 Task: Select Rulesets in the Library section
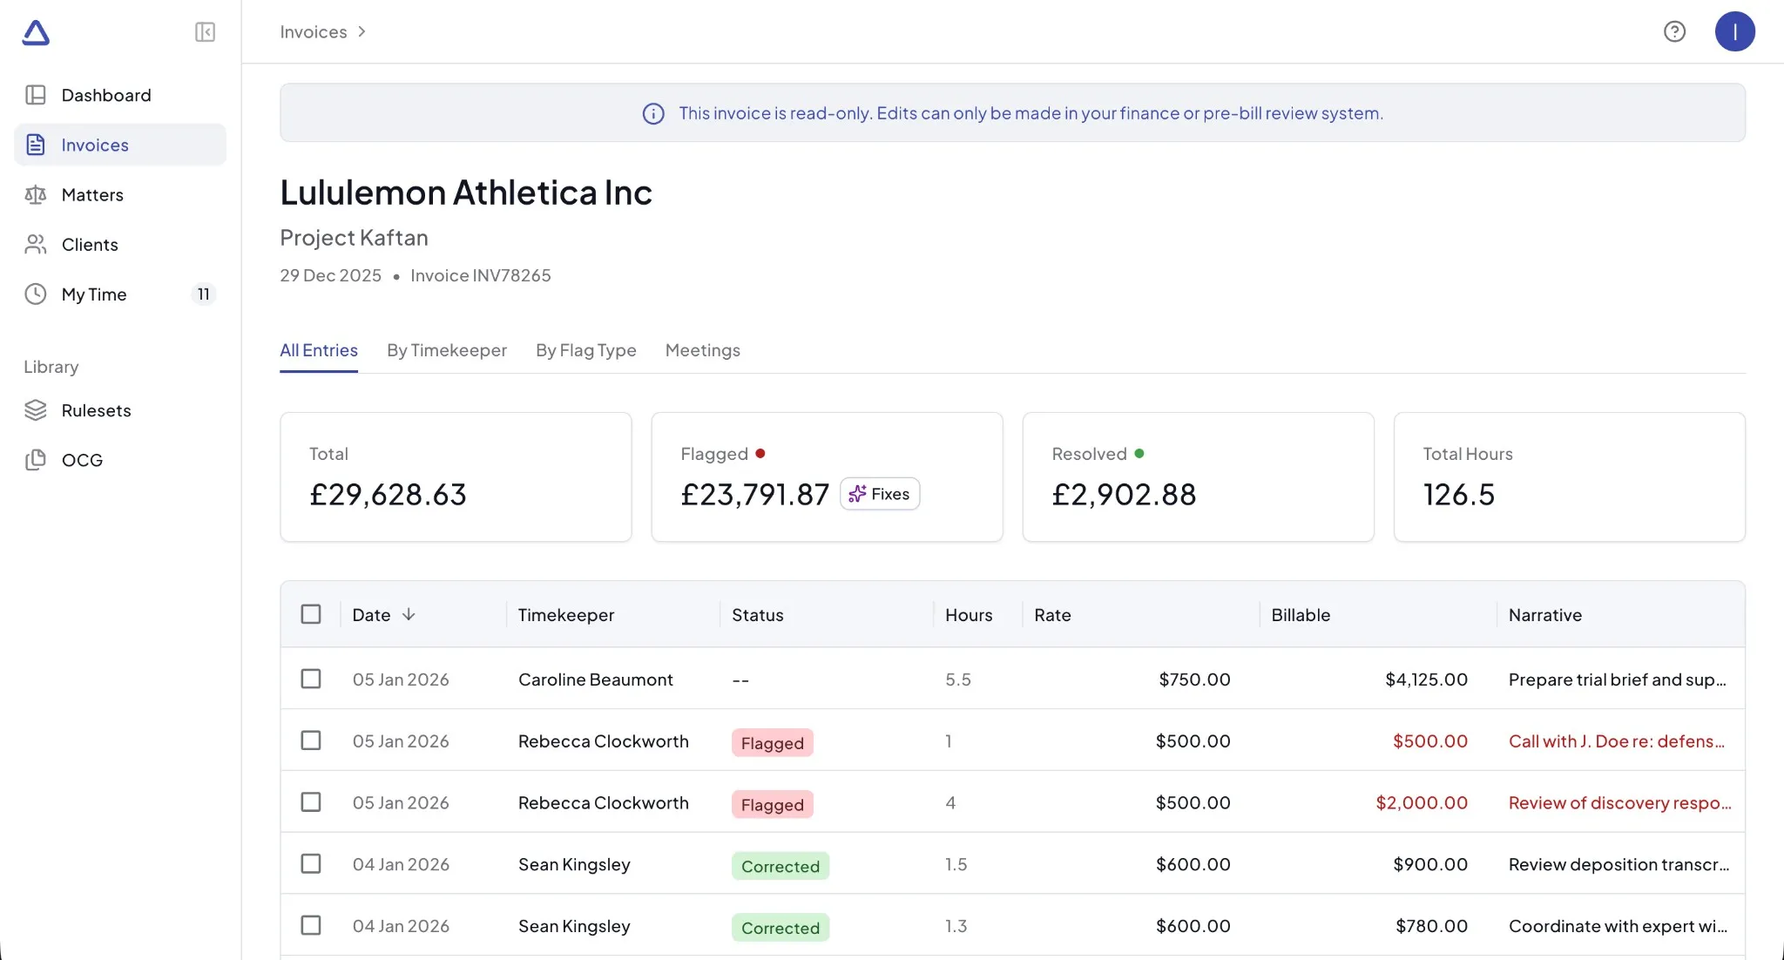[x=98, y=409]
